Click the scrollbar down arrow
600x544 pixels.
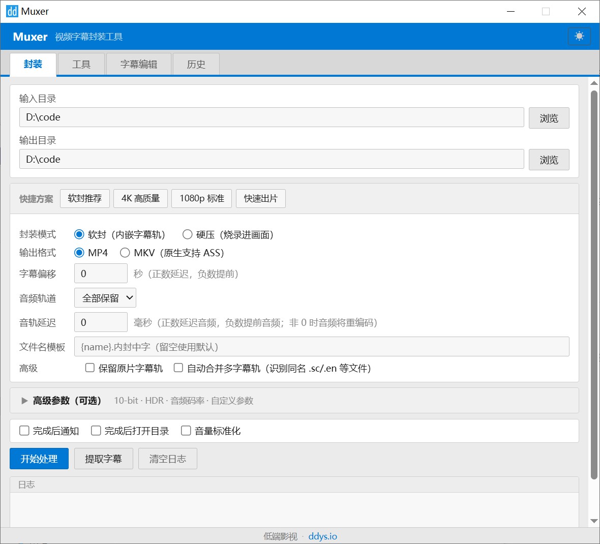point(593,521)
